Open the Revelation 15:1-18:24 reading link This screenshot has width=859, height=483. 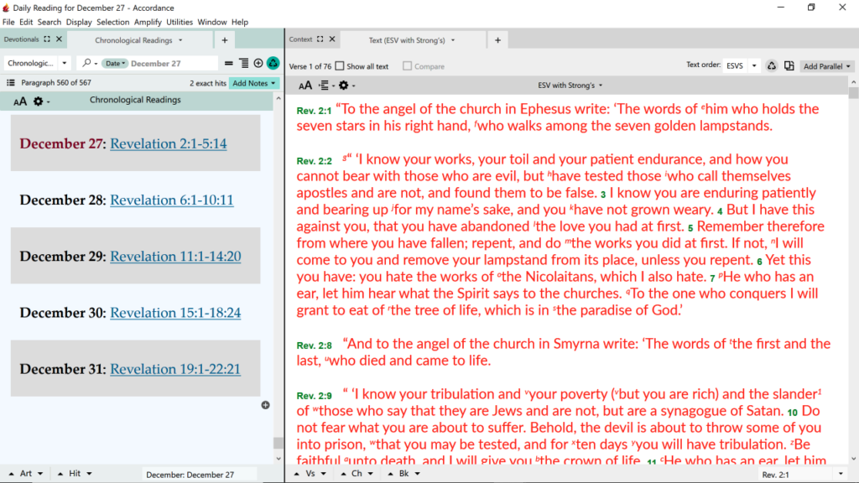point(175,313)
